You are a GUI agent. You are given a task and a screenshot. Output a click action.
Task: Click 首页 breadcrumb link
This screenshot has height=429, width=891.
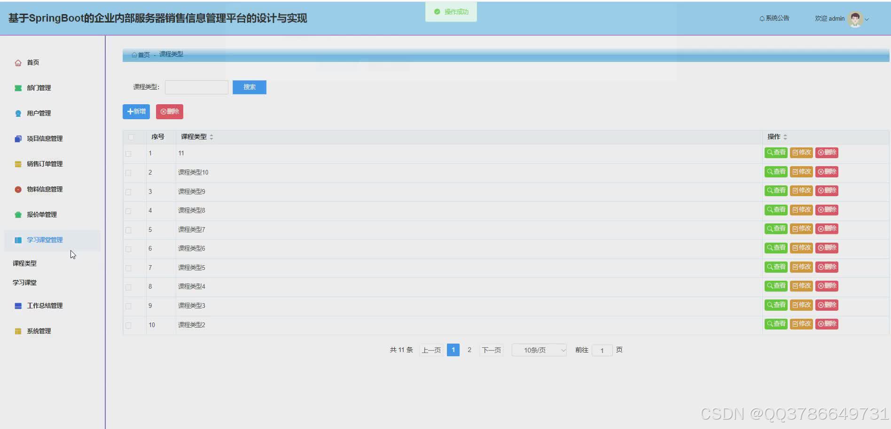coord(144,55)
